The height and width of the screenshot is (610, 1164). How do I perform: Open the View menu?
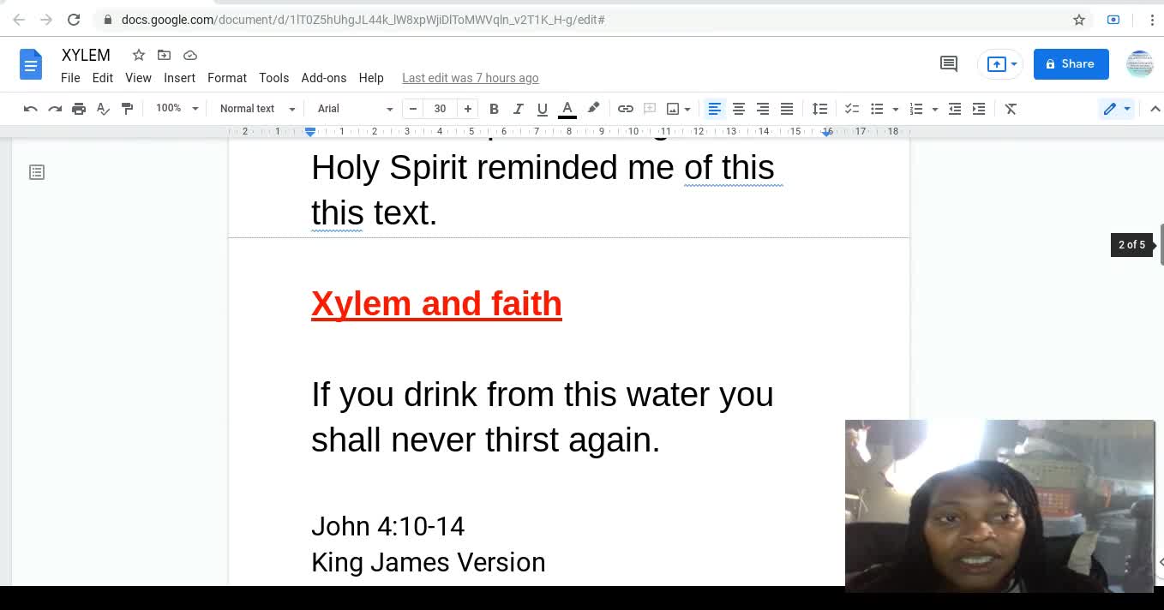tap(138, 78)
